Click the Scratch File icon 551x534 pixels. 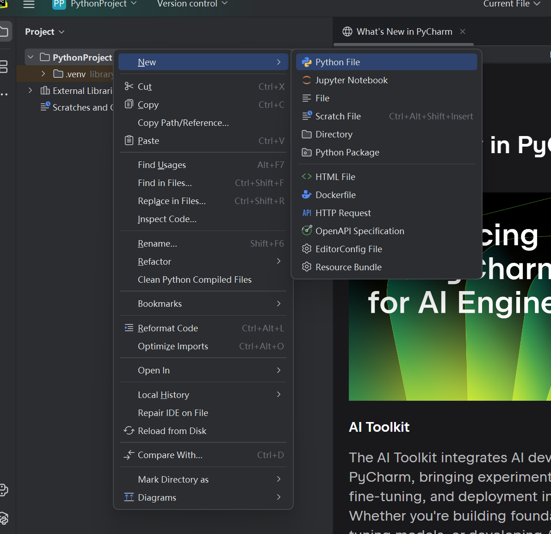(307, 116)
